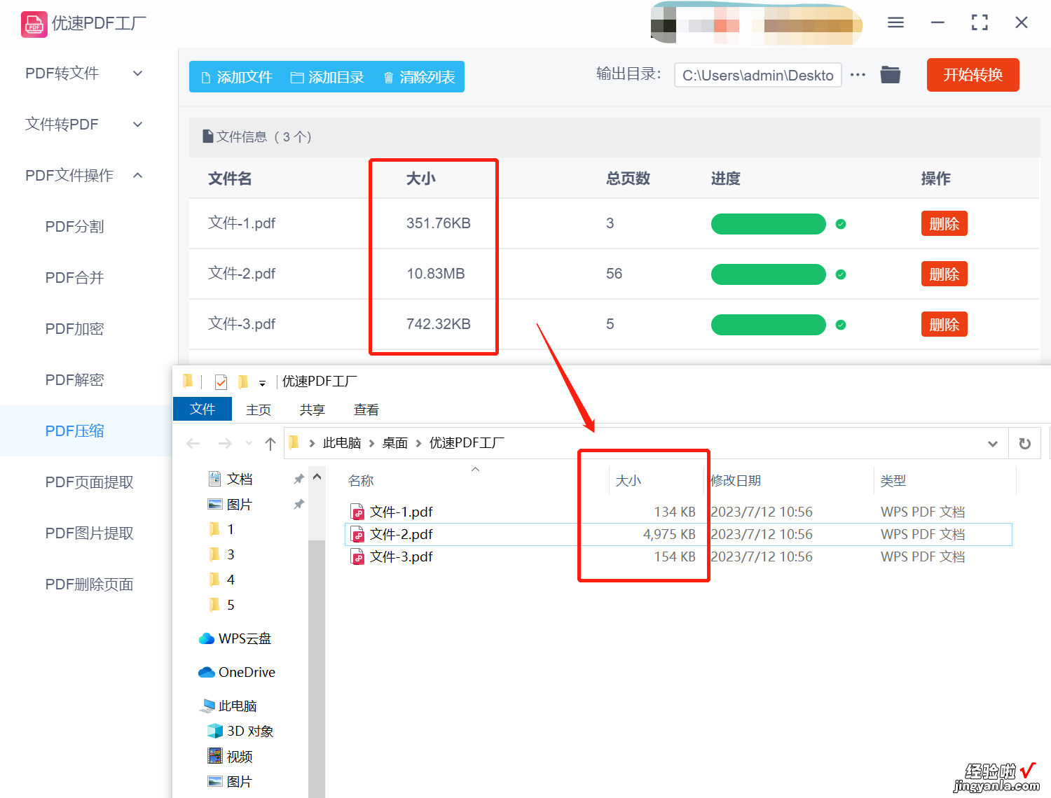Sort Explorer files by 大小 column
The width and height of the screenshot is (1051, 798).
click(x=628, y=481)
